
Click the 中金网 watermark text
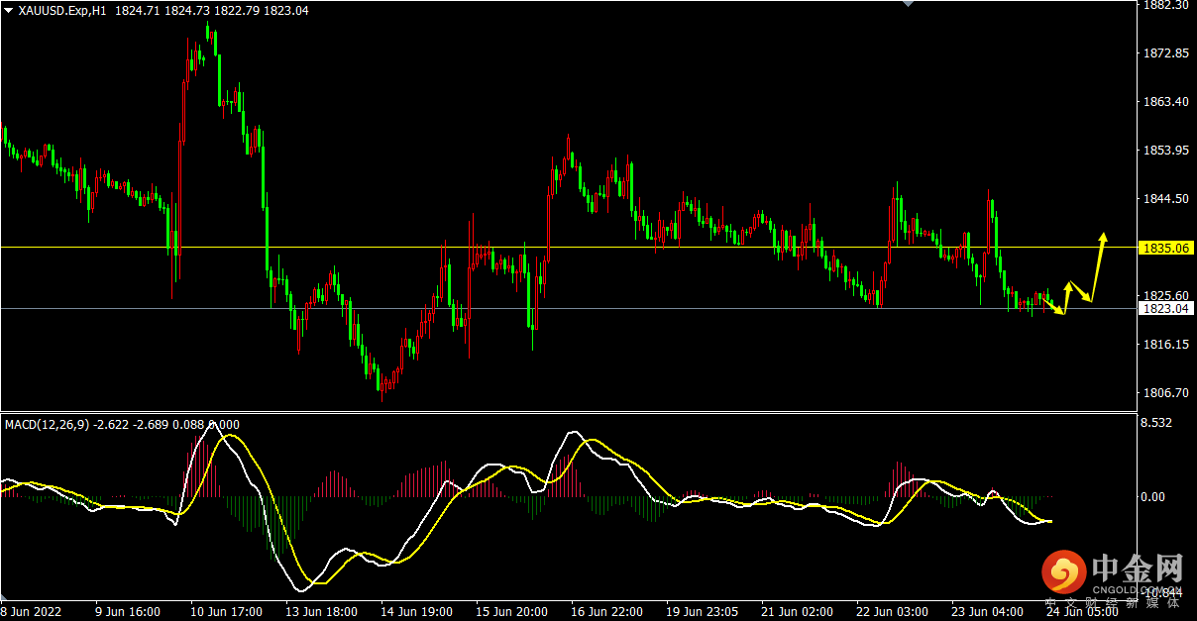pos(1138,569)
